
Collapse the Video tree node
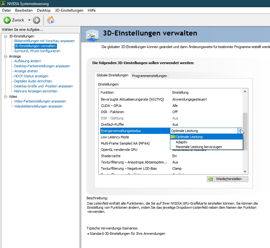click(6, 96)
